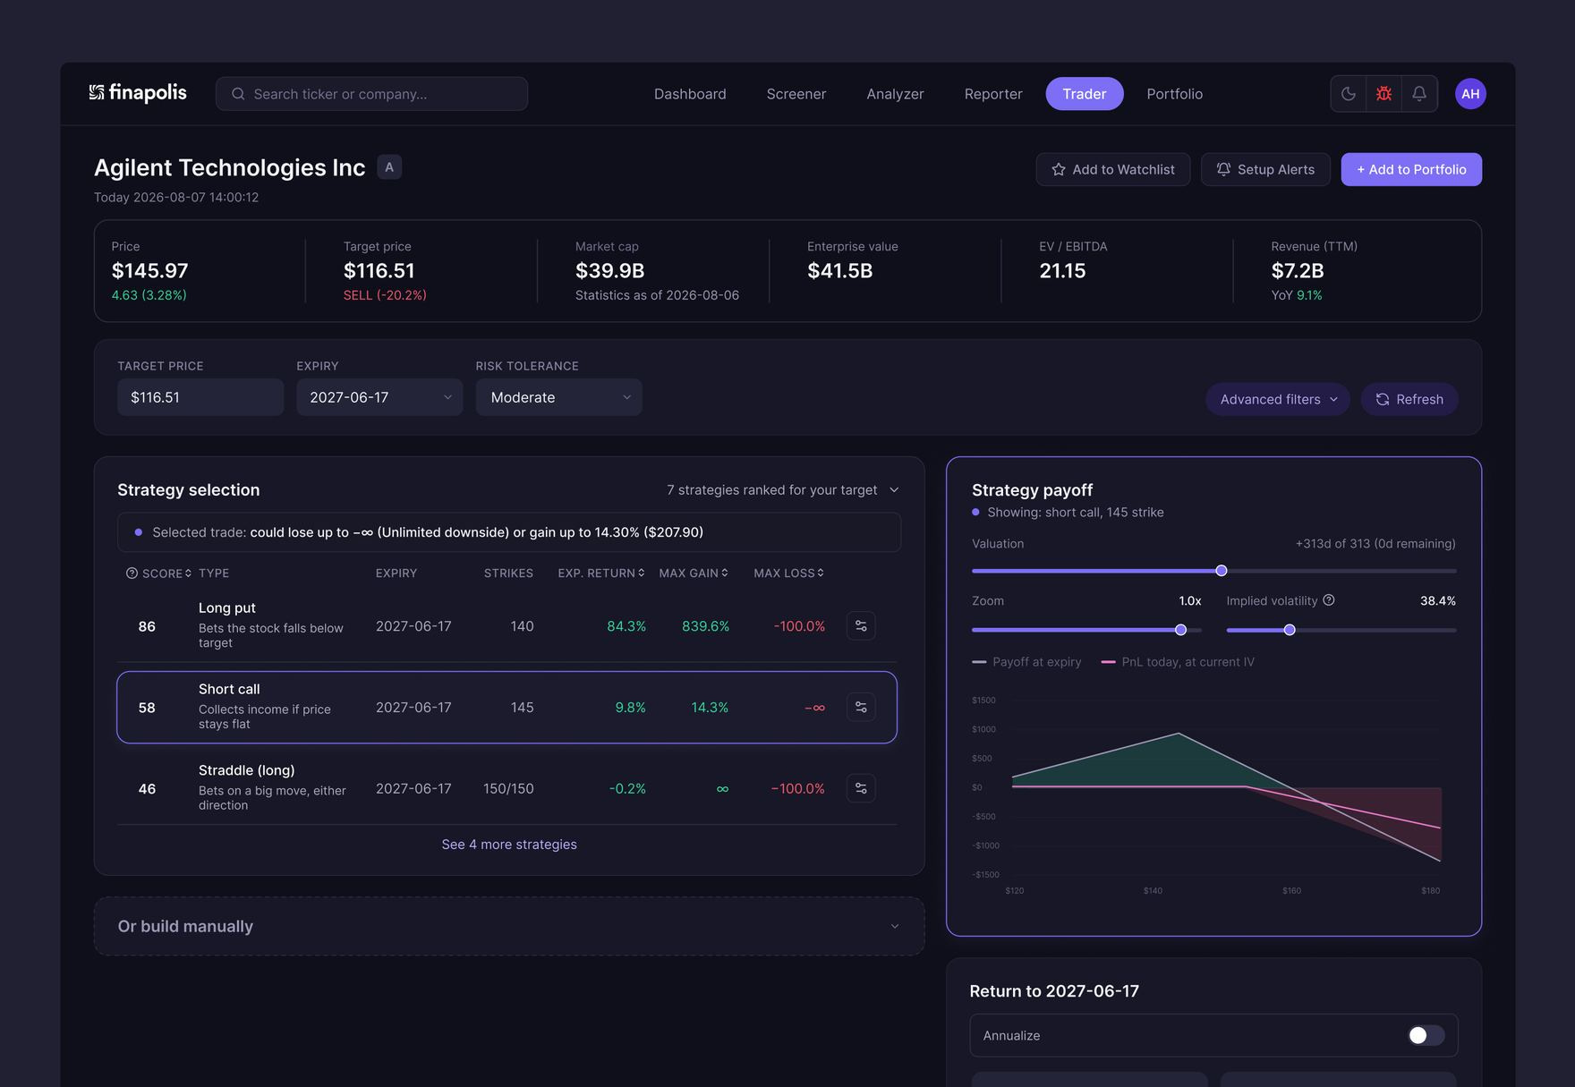Sort by Max Loss column
Image resolution: width=1575 pixels, height=1087 pixels.
[x=789, y=573]
